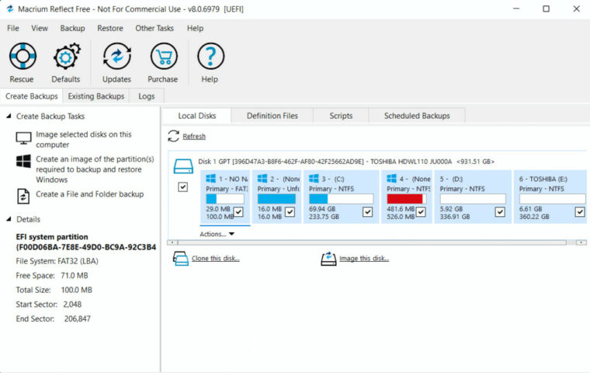Viewport: 590px width, 373px height.
Task: Uncheck partition 3 (C:) checkbox
Action: coord(368,212)
